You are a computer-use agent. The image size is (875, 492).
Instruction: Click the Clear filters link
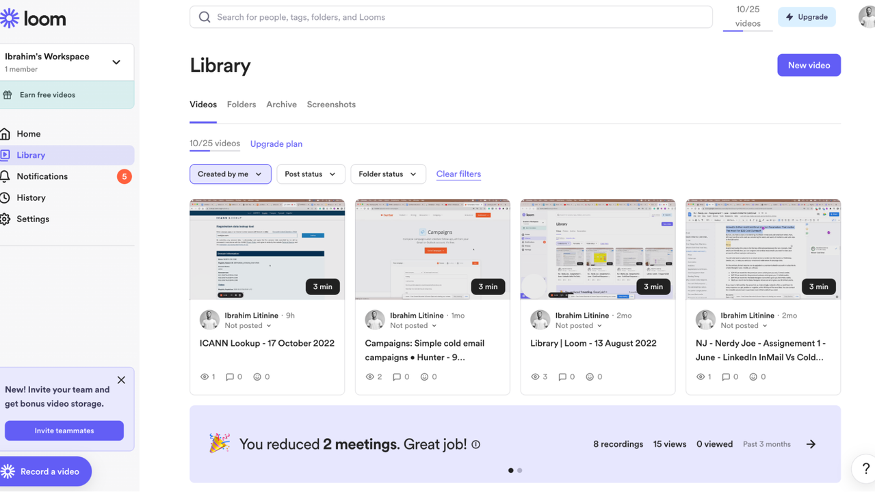(458, 174)
